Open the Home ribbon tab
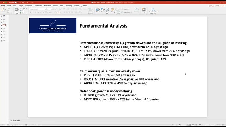This screenshot has width=226, height=127. 3,6
